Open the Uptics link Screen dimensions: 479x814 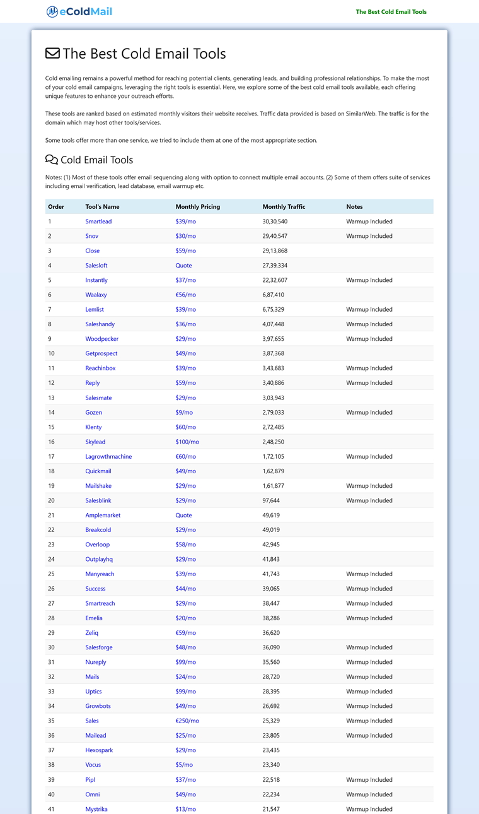[94, 691]
